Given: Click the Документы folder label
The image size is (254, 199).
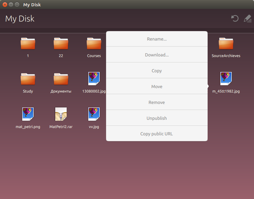Looking at the screenshot, I should pos(61,91).
